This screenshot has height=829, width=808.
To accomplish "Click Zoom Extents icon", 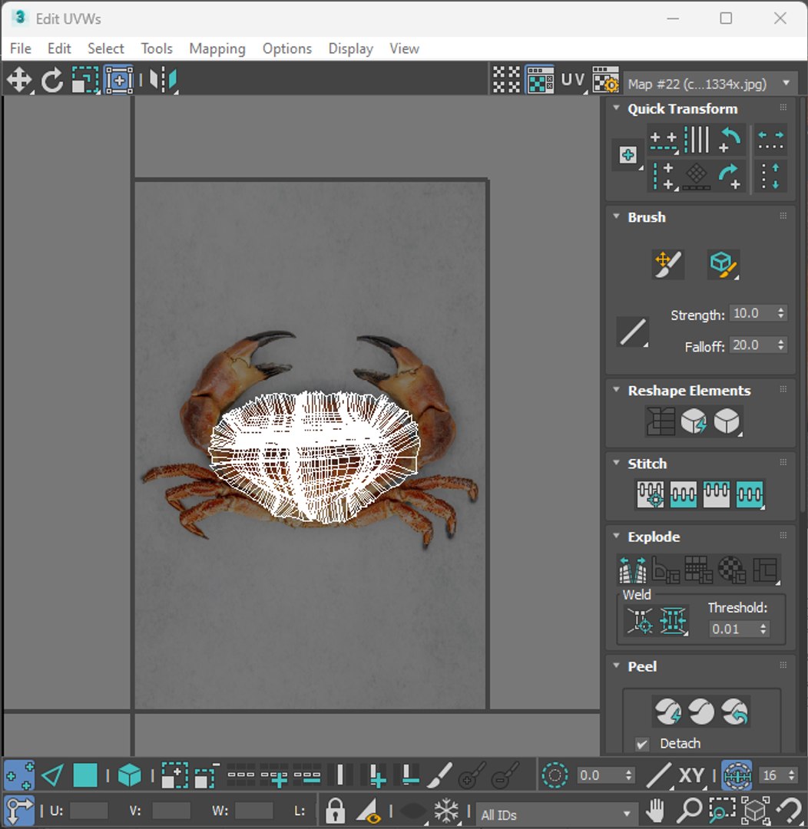I will (756, 810).
